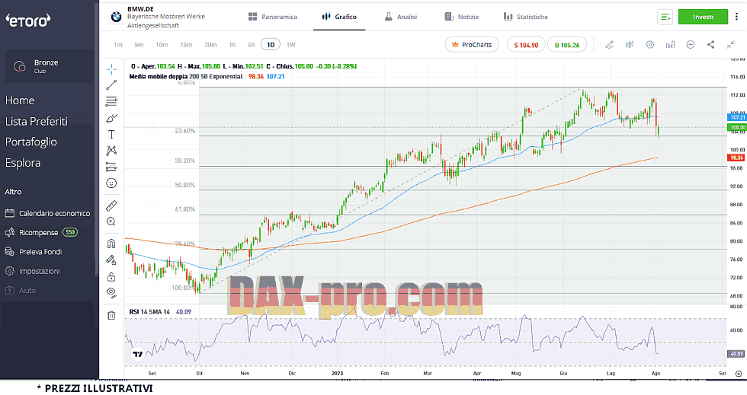747x395 pixels.
Task: Open Esplora section
Action: click(x=23, y=163)
